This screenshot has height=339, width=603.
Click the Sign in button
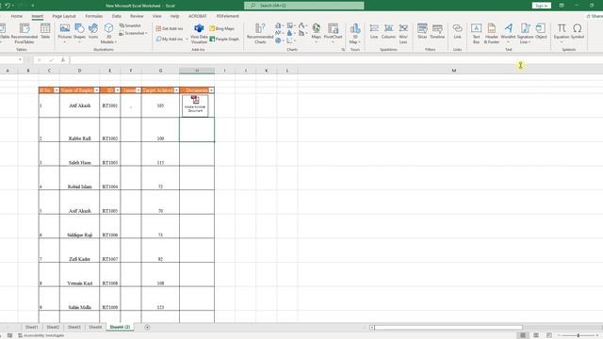point(542,6)
